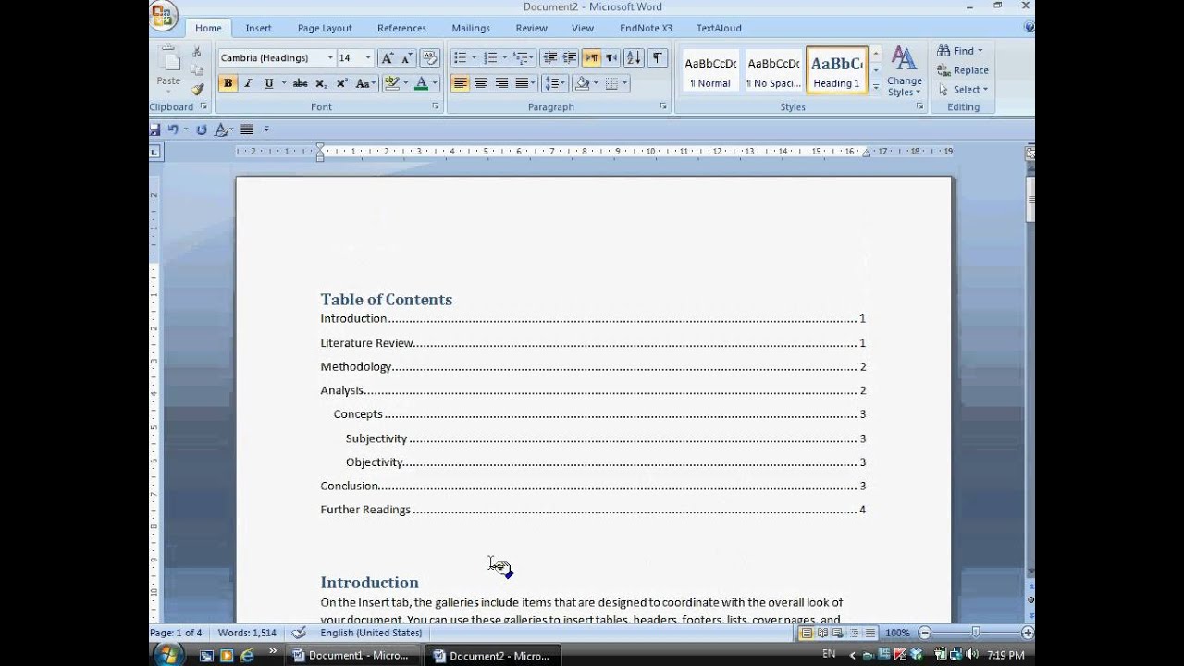Click the Decrease Indent icon
This screenshot has width=1184, height=666.
549,57
